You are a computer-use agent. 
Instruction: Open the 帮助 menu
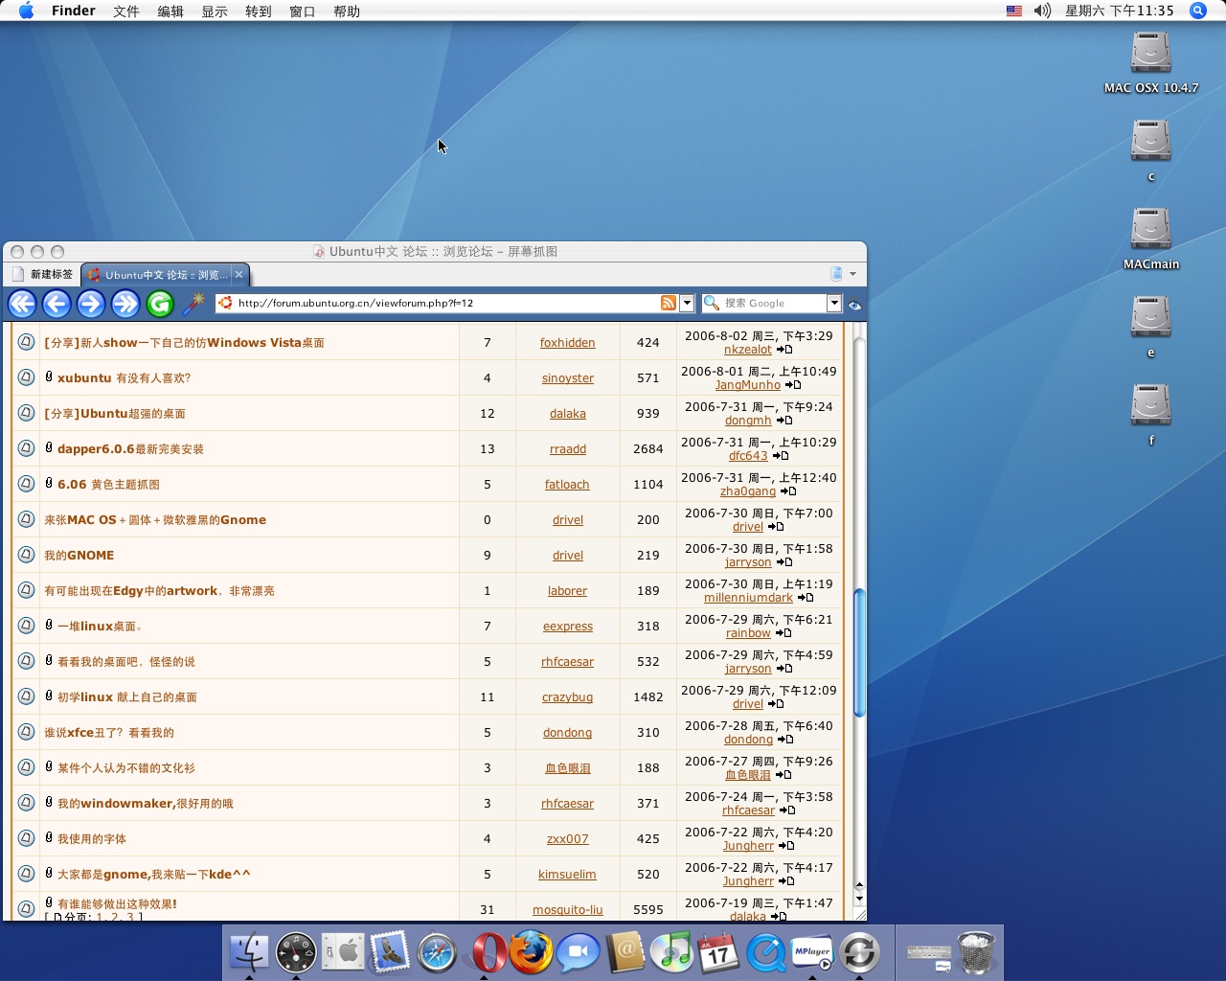point(347,11)
